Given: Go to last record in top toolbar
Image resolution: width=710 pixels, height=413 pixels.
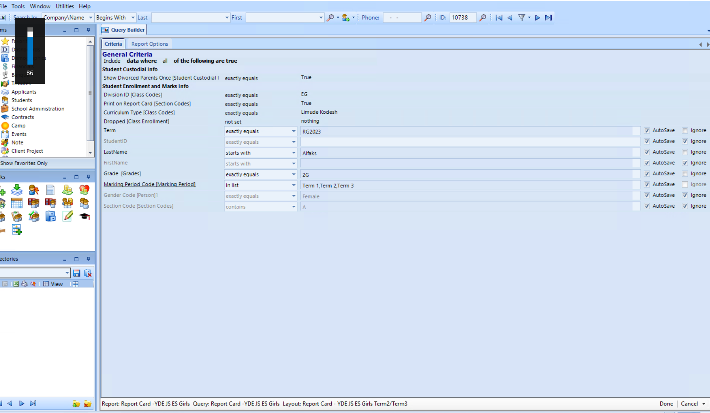Looking at the screenshot, I should 548,18.
